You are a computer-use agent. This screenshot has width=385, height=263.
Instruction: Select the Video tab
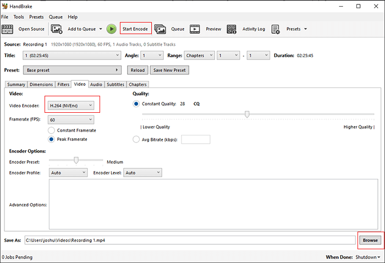point(80,84)
